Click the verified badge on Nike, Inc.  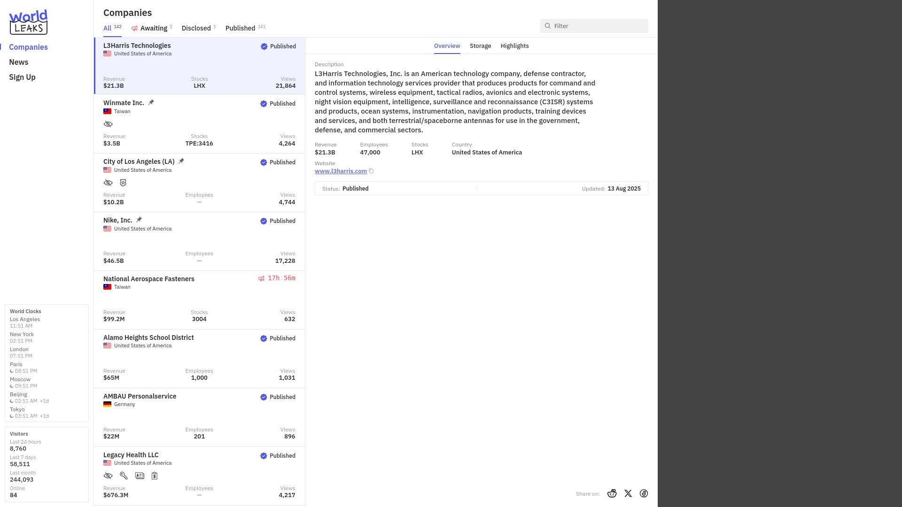264,221
